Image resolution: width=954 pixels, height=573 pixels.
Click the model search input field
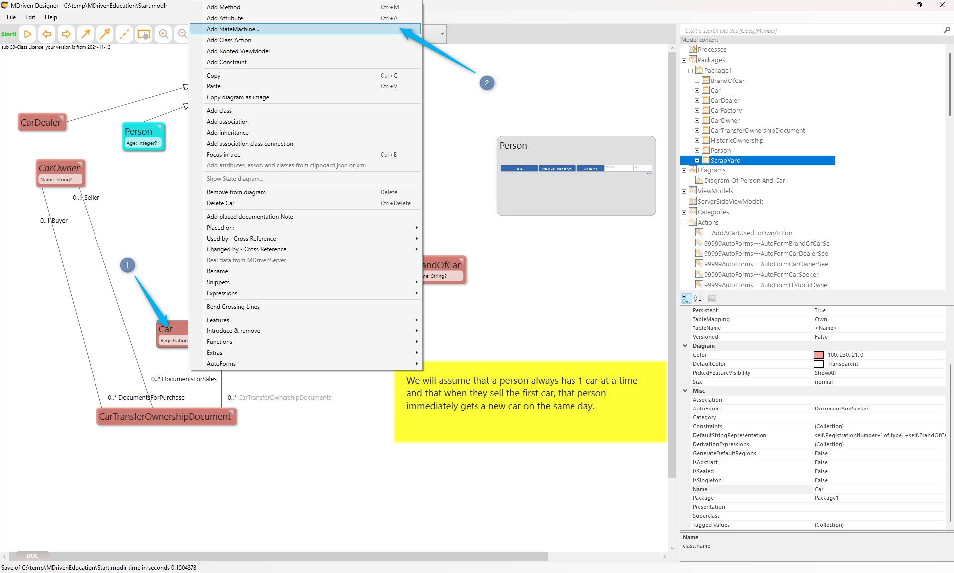[x=811, y=31]
